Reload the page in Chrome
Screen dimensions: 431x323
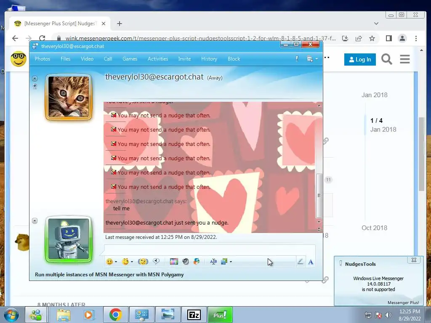(x=42, y=38)
